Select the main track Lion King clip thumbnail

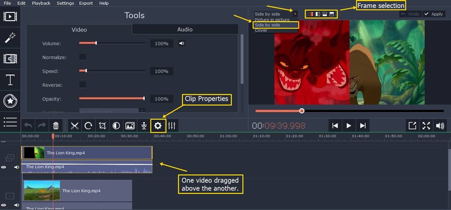pos(42,191)
